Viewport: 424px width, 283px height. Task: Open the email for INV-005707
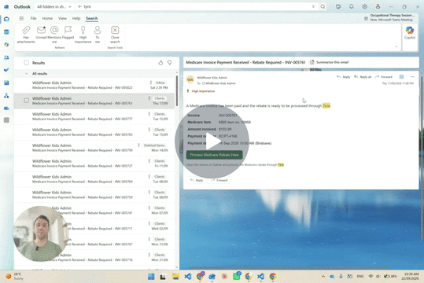coord(94,241)
